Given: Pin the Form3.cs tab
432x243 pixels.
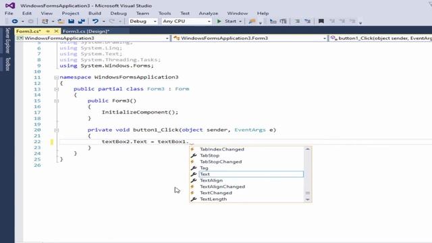Looking at the screenshot, I should [x=48, y=31].
